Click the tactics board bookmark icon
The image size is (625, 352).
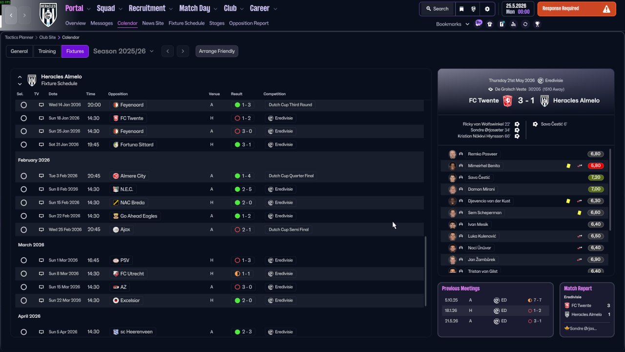[x=501, y=24]
